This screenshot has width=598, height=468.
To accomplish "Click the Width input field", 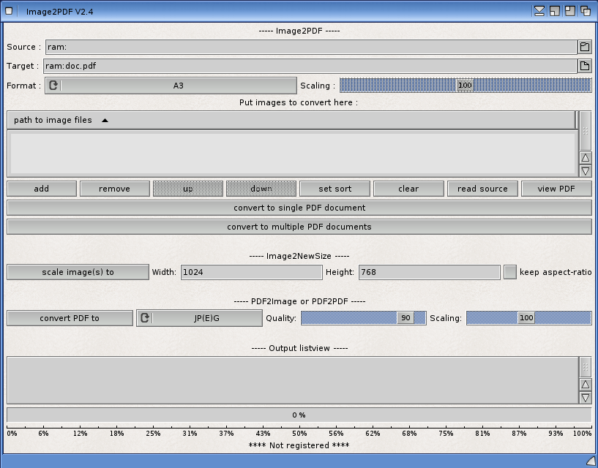I will (x=251, y=272).
